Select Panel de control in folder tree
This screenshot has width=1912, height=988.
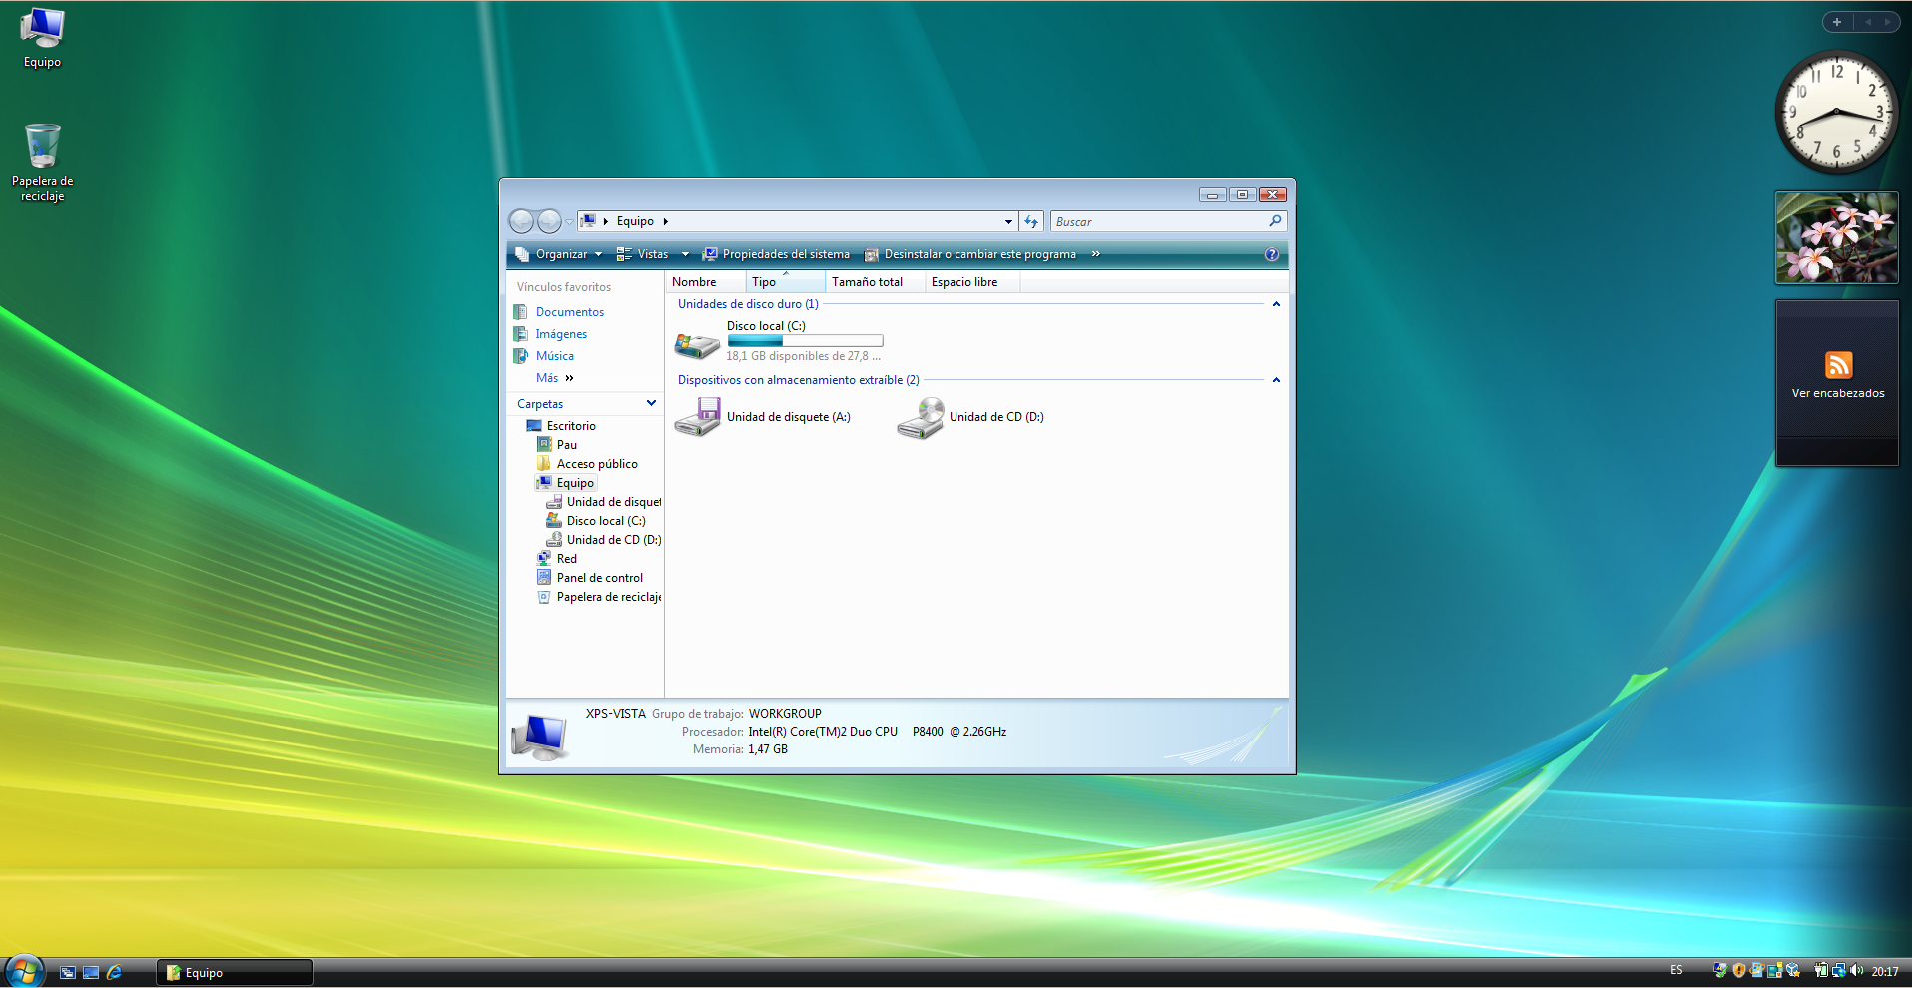coord(599,578)
